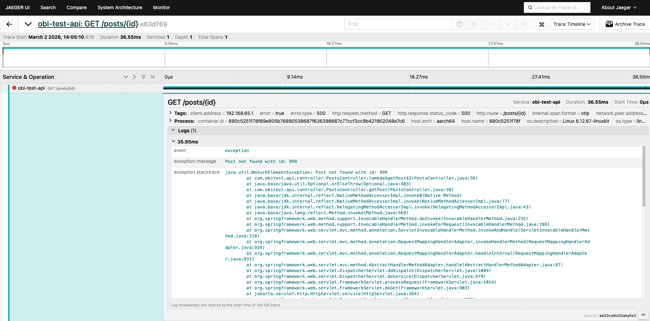This screenshot has height=321, width=650.
Task: Jump to next search result arrow
Action: pyautogui.click(x=508, y=24)
